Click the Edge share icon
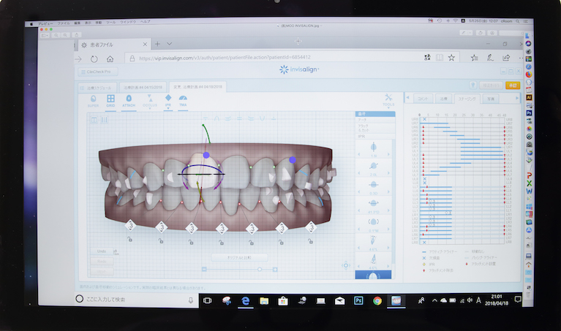Screen dimensions: 561x331 coord(506,57)
